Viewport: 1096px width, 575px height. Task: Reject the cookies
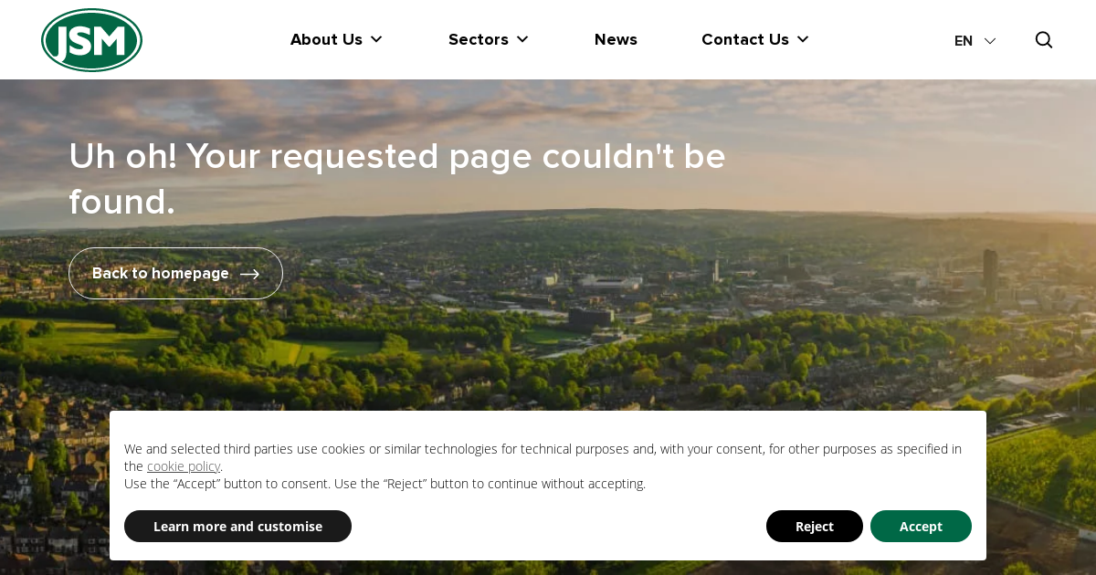814,527
